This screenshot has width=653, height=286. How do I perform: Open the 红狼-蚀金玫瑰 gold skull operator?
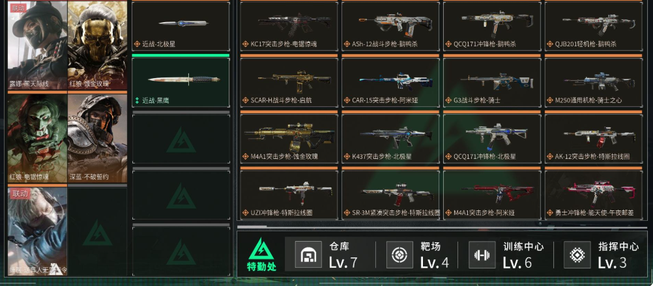[98, 45]
